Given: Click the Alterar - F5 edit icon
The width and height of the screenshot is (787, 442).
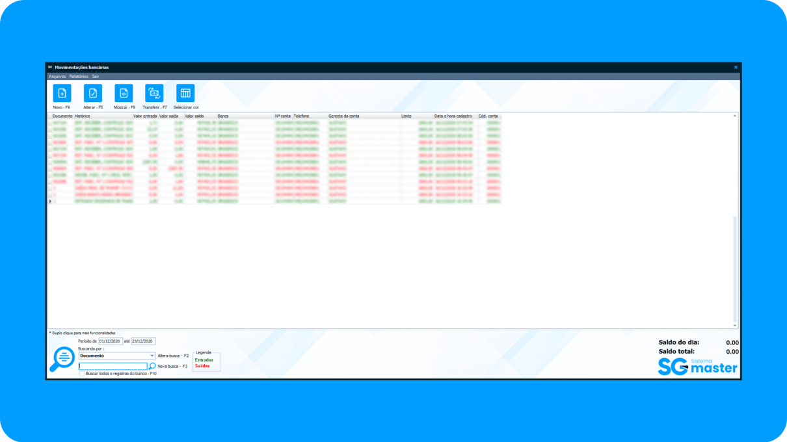Looking at the screenshot, I should tap(93, 93).
